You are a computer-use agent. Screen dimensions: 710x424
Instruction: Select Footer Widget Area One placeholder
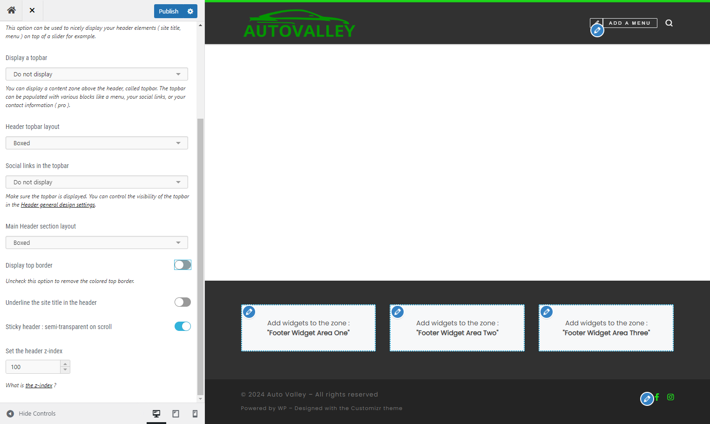pyautogui.click(x=308, y=328)
